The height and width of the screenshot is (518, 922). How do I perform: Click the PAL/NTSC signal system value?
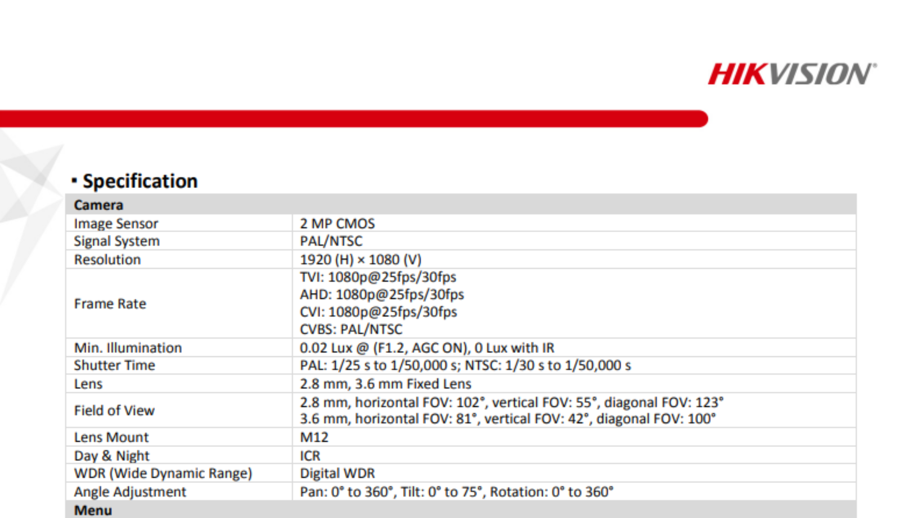331,241
